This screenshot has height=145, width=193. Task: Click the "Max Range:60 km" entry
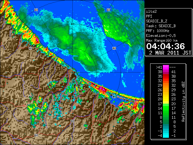click(x=162, y=40)
